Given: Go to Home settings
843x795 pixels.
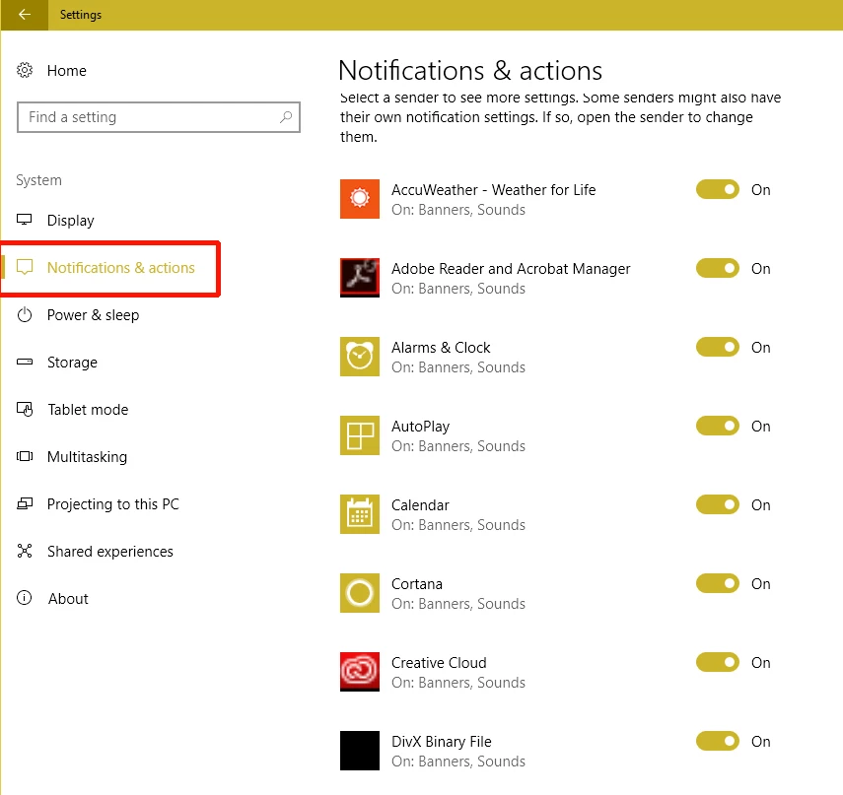Looking at the screenshot, I should click(x=67, y=71).
